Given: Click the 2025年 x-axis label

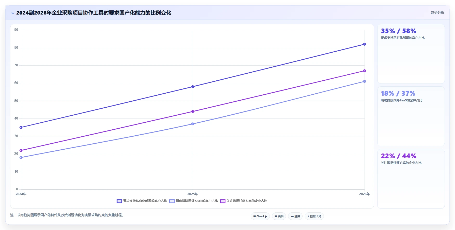Looking at the screenshot, I should 193,194.
